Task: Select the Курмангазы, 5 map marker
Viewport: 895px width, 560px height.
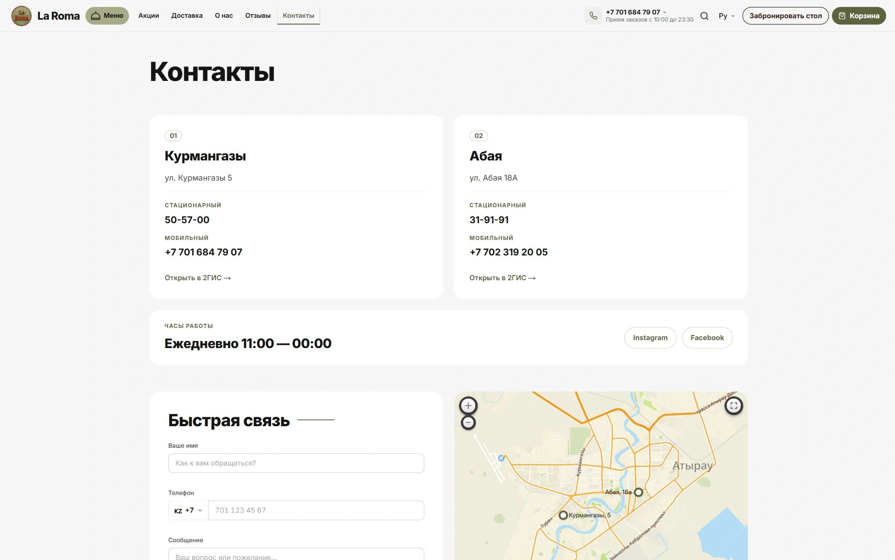Action: pos(563,515)
